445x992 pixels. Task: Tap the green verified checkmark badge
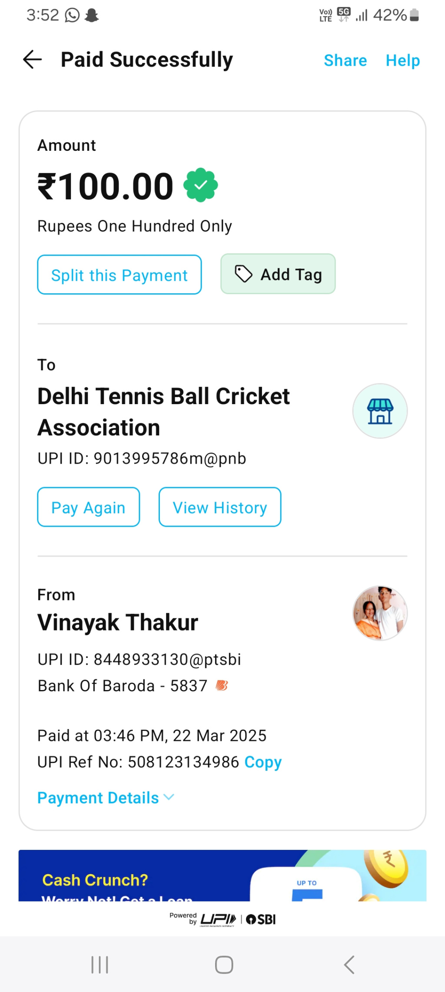(x=201, y=186)
